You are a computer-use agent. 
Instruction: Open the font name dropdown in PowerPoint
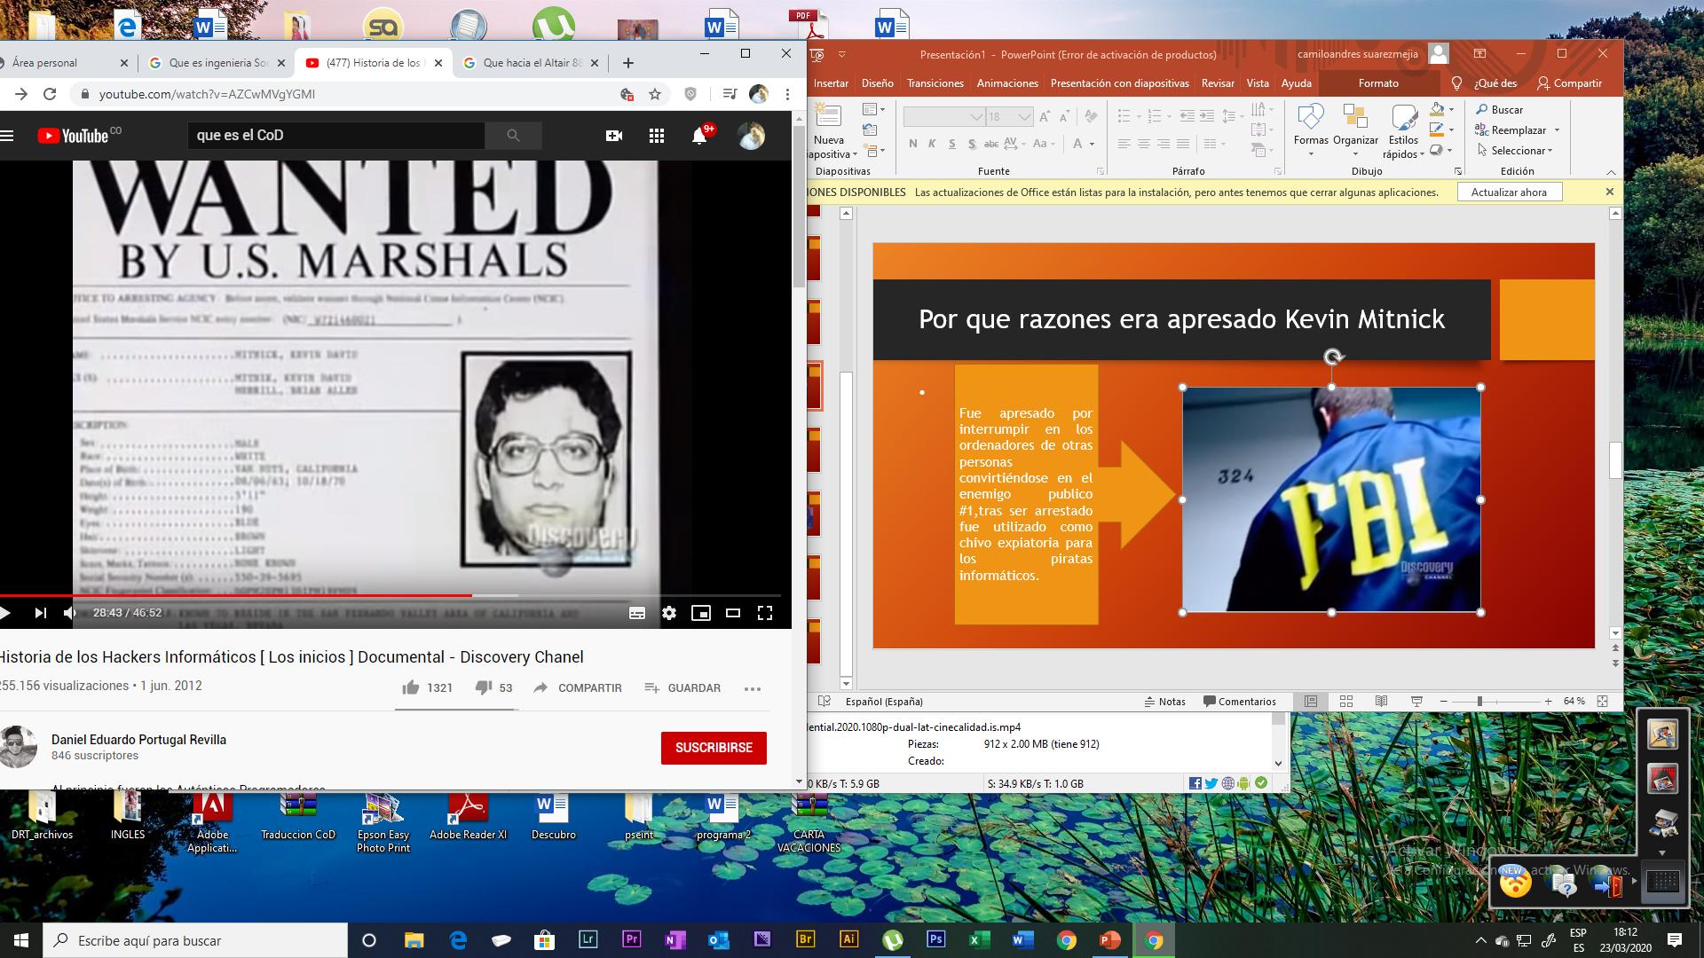point(976,116)
